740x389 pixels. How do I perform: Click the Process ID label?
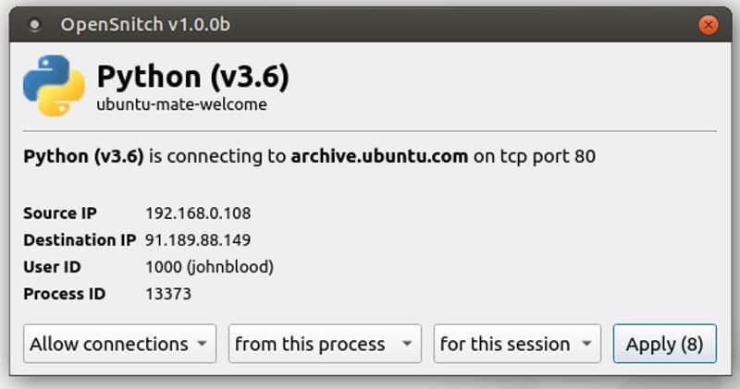64,294
